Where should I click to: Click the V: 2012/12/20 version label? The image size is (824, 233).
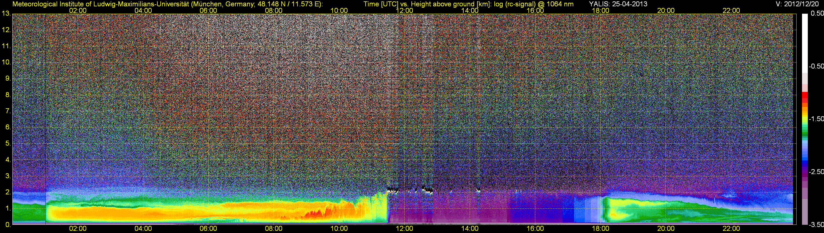[798, 4]
